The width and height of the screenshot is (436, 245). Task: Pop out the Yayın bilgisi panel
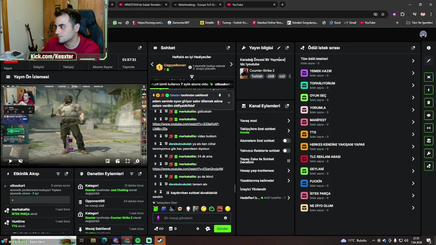coord(287,48)
